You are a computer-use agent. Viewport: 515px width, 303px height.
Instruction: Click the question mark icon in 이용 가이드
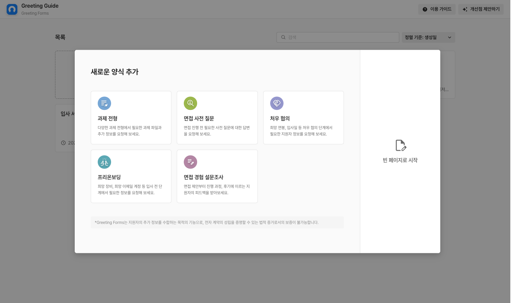(425, 9)
